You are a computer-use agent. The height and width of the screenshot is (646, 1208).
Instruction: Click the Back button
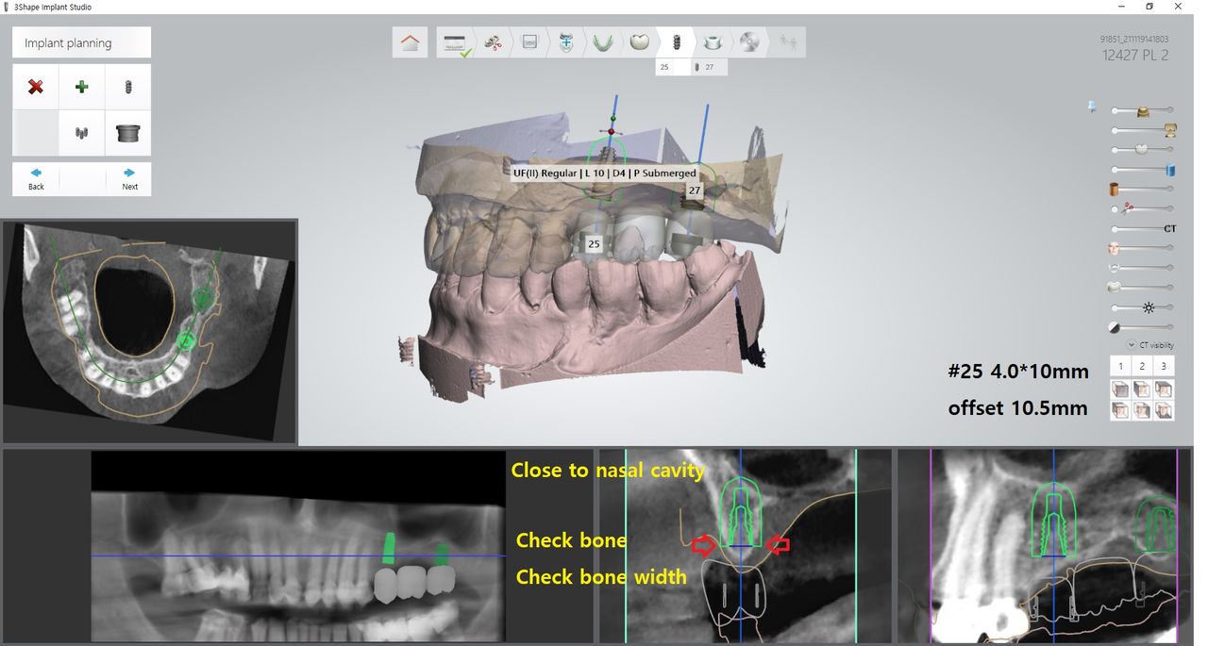(x=36, y=179)
